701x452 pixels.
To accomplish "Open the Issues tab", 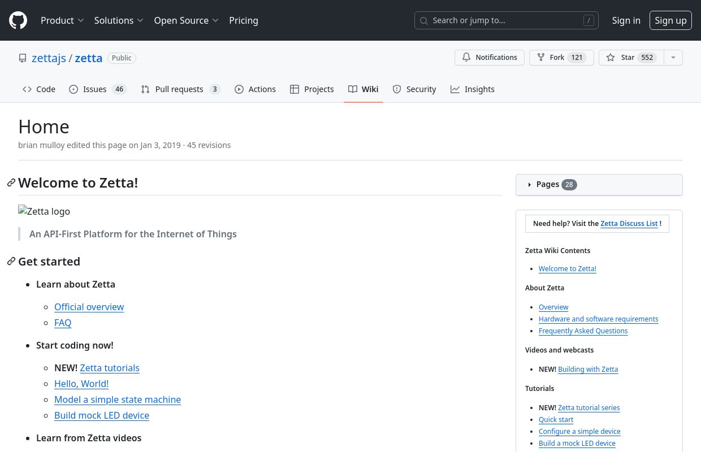I will click(x=98, y=89).
